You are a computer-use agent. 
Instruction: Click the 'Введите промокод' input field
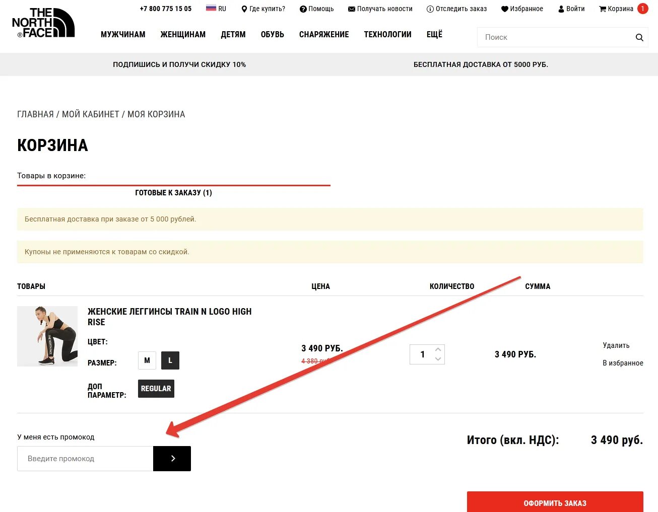coord(85,459)
